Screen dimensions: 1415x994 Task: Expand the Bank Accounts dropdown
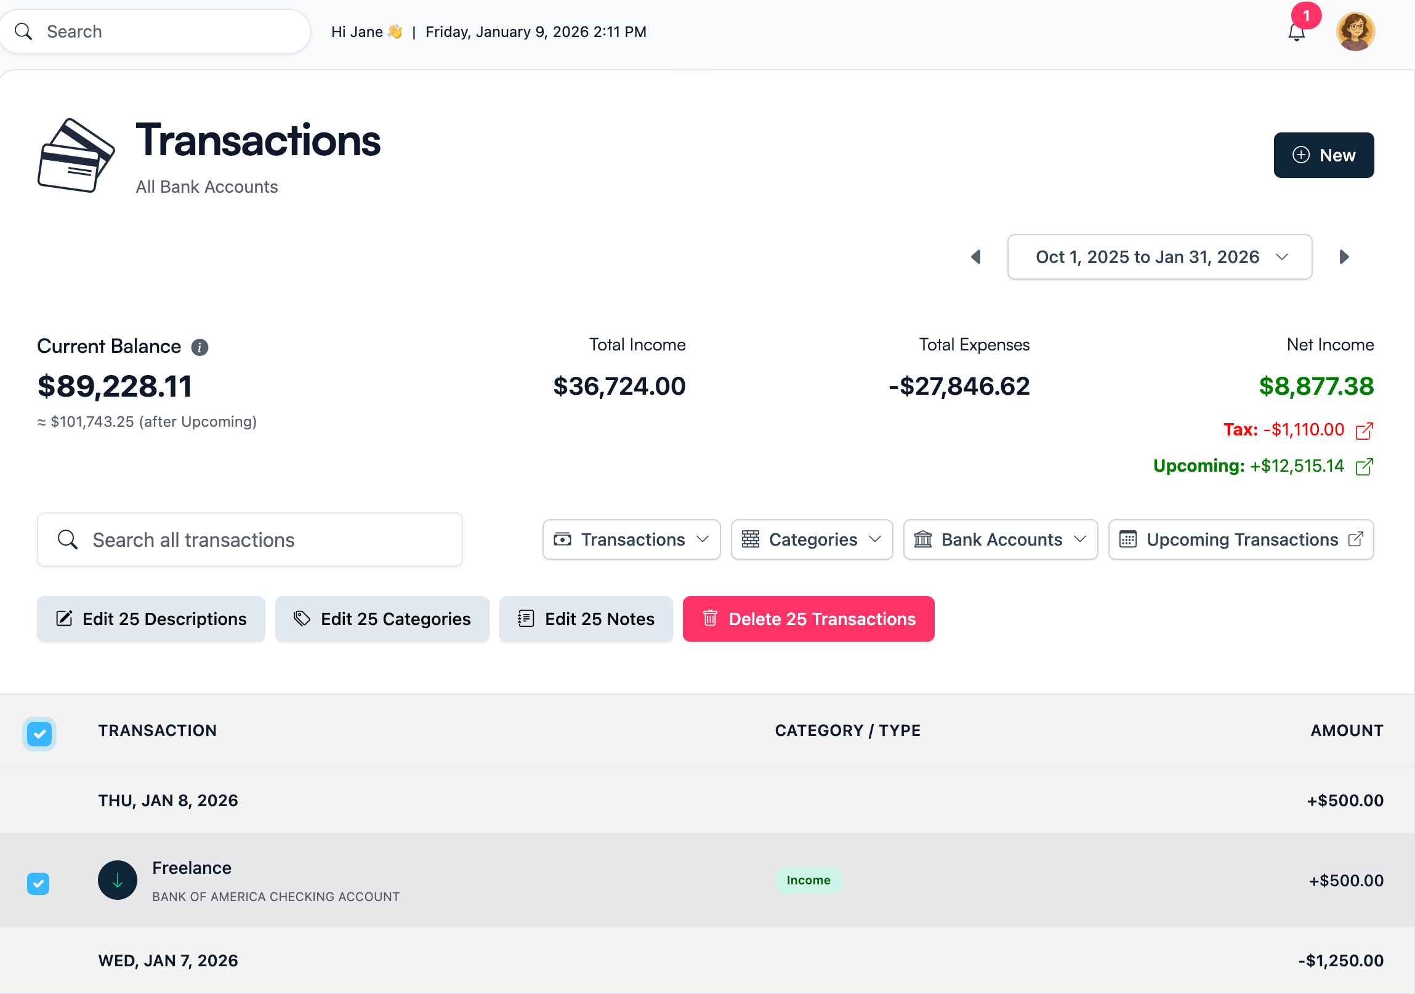[999, 539]
